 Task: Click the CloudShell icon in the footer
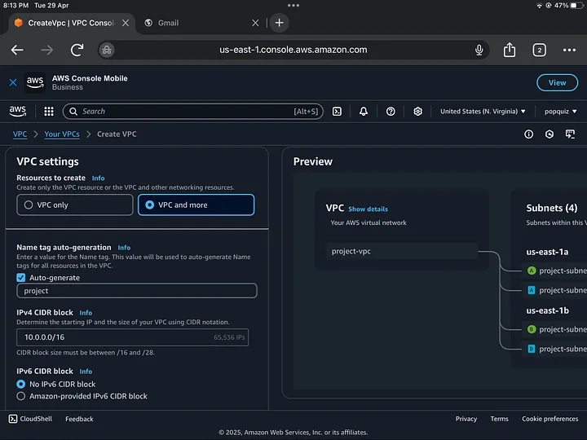13,419
